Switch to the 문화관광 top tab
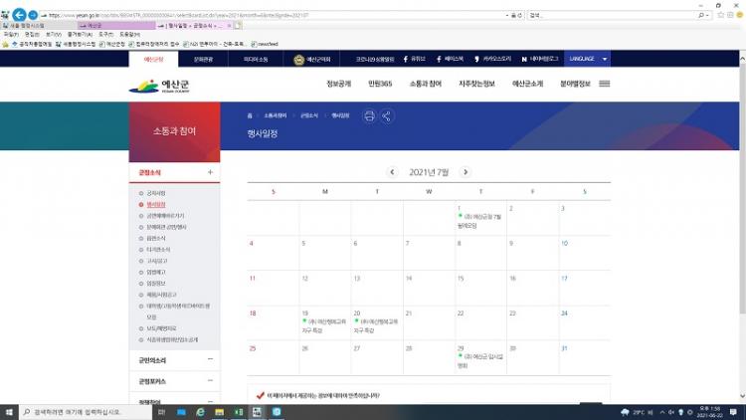 pyautogui.click(x=202, y=60)
